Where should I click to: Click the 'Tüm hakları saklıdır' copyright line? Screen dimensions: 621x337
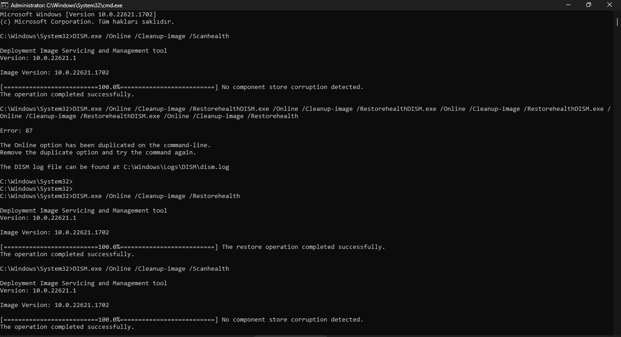coord(87,22)
